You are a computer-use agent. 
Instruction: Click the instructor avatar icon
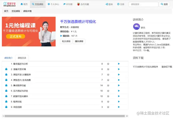click(136, 27)
